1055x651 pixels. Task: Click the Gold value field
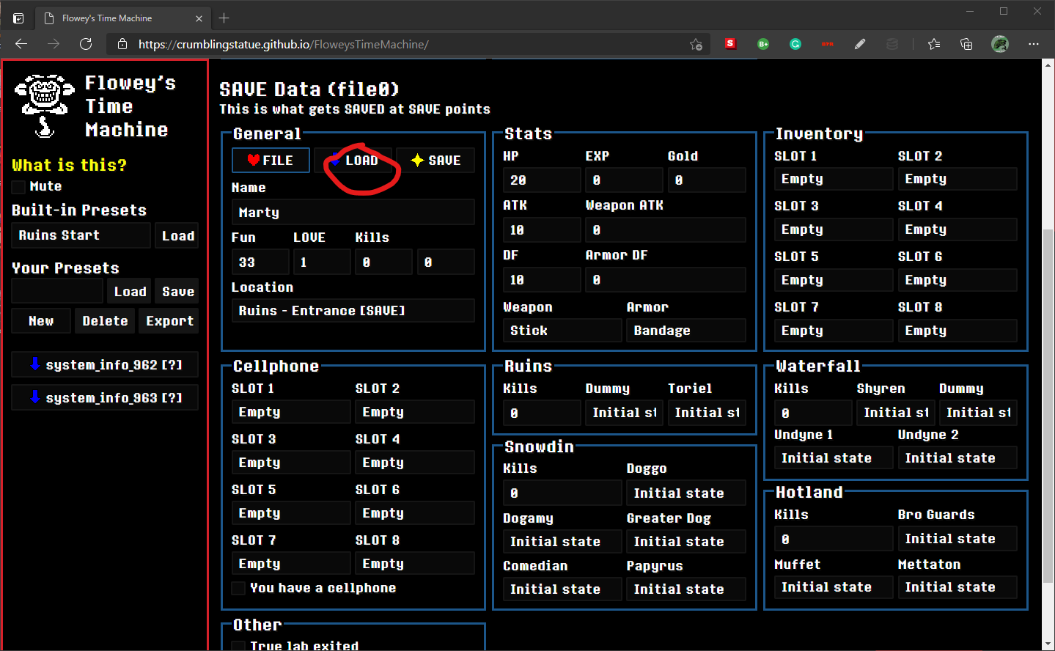tap(707, 180)
